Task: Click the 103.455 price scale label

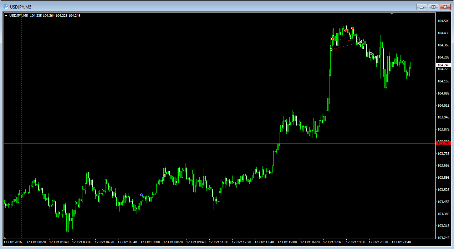Action: (x=443, y=202)
